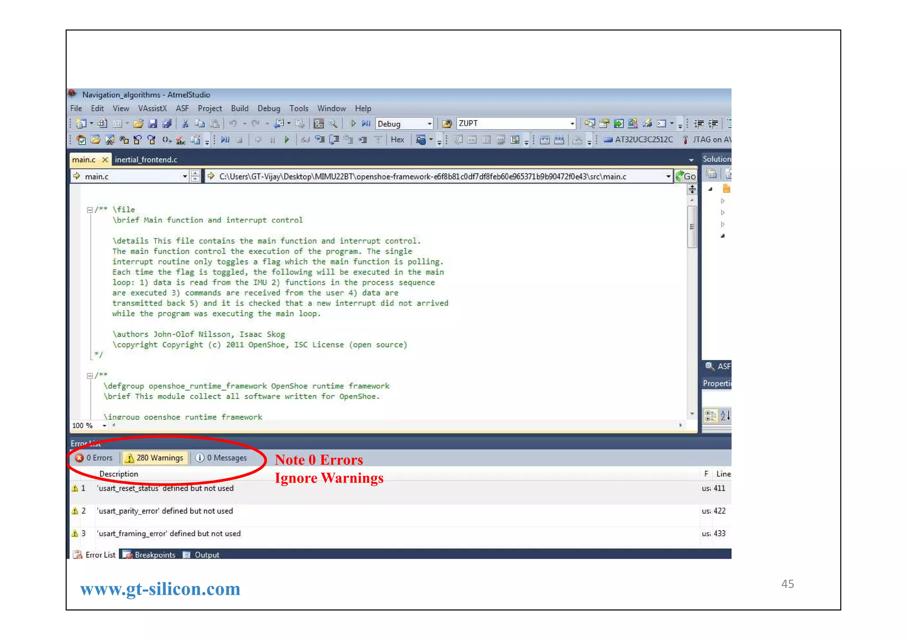The image size is (907, 640).
Task: Click the Undo arrow icon
Action: tap(233, 124)
